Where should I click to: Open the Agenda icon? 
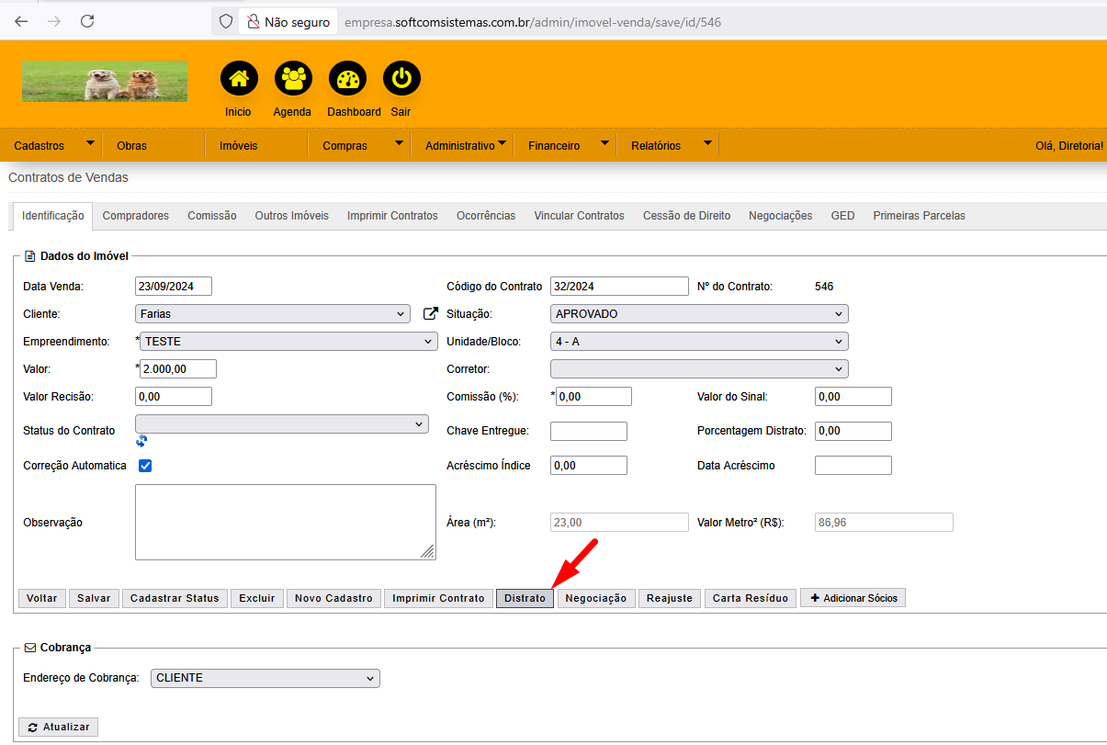pos(293,79)
